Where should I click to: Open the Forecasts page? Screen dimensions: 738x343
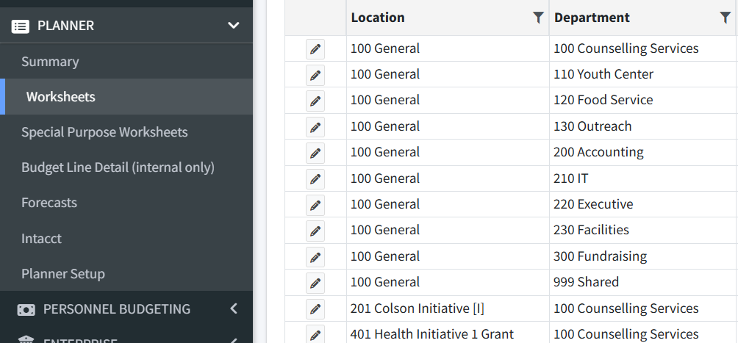tap(49, 203)
